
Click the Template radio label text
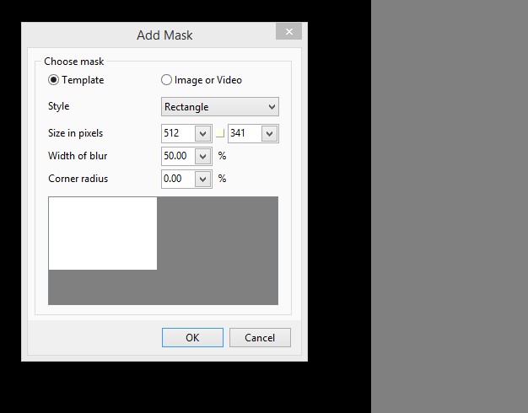pyautogui.click(x=83, y=80)
